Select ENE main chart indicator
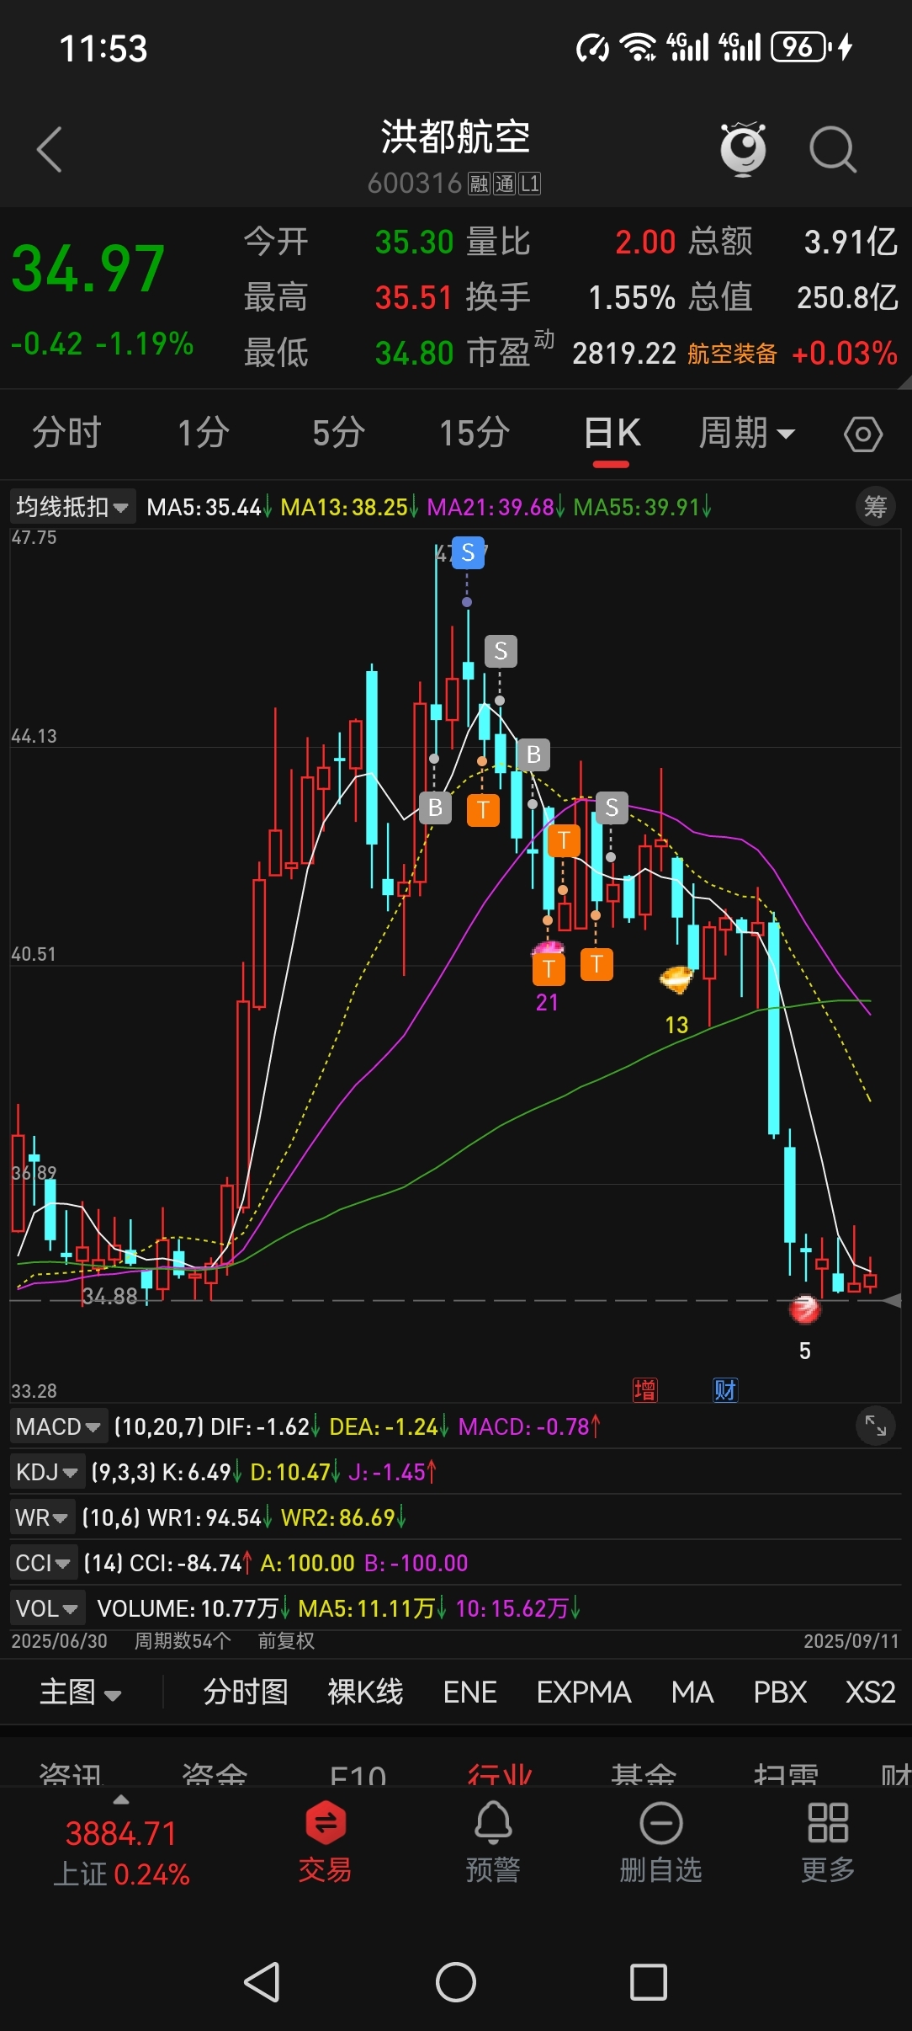The height and width of the screenshot is (2031, 912). click(469, 1692)
